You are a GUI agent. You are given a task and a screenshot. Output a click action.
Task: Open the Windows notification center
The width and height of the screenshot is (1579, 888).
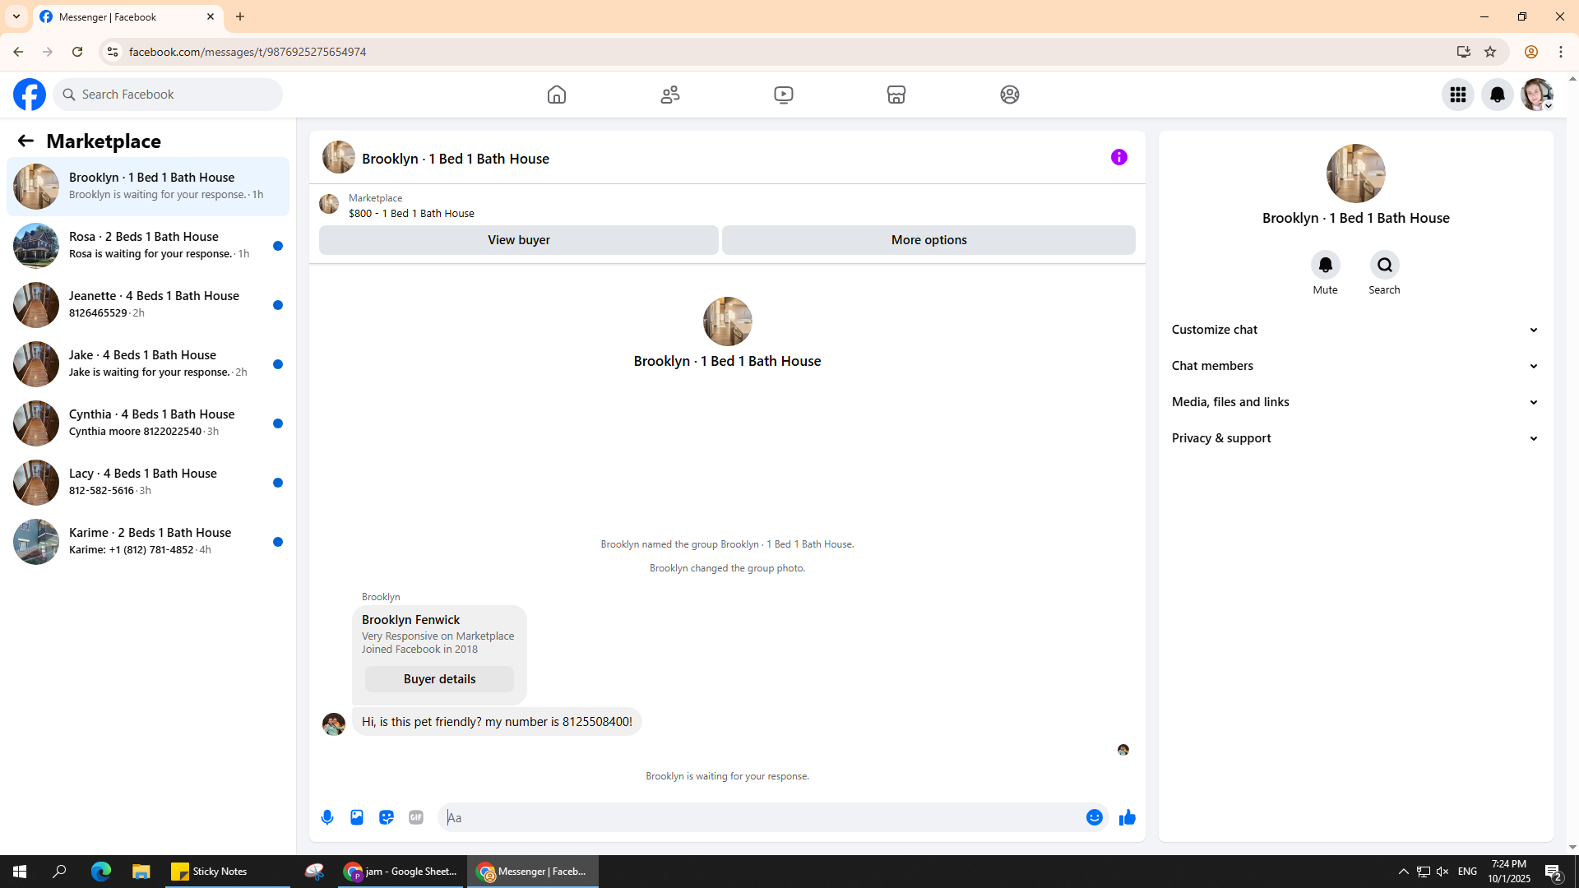[x=1554, y=872]
